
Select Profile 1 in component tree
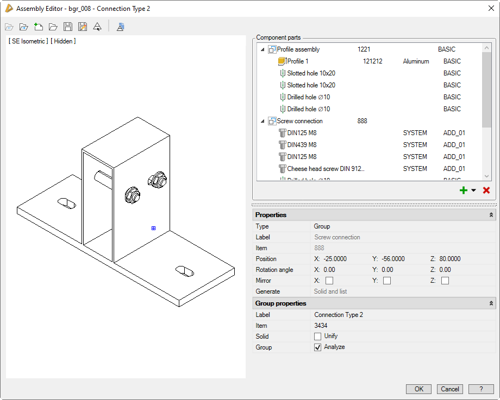coord(297,61)
